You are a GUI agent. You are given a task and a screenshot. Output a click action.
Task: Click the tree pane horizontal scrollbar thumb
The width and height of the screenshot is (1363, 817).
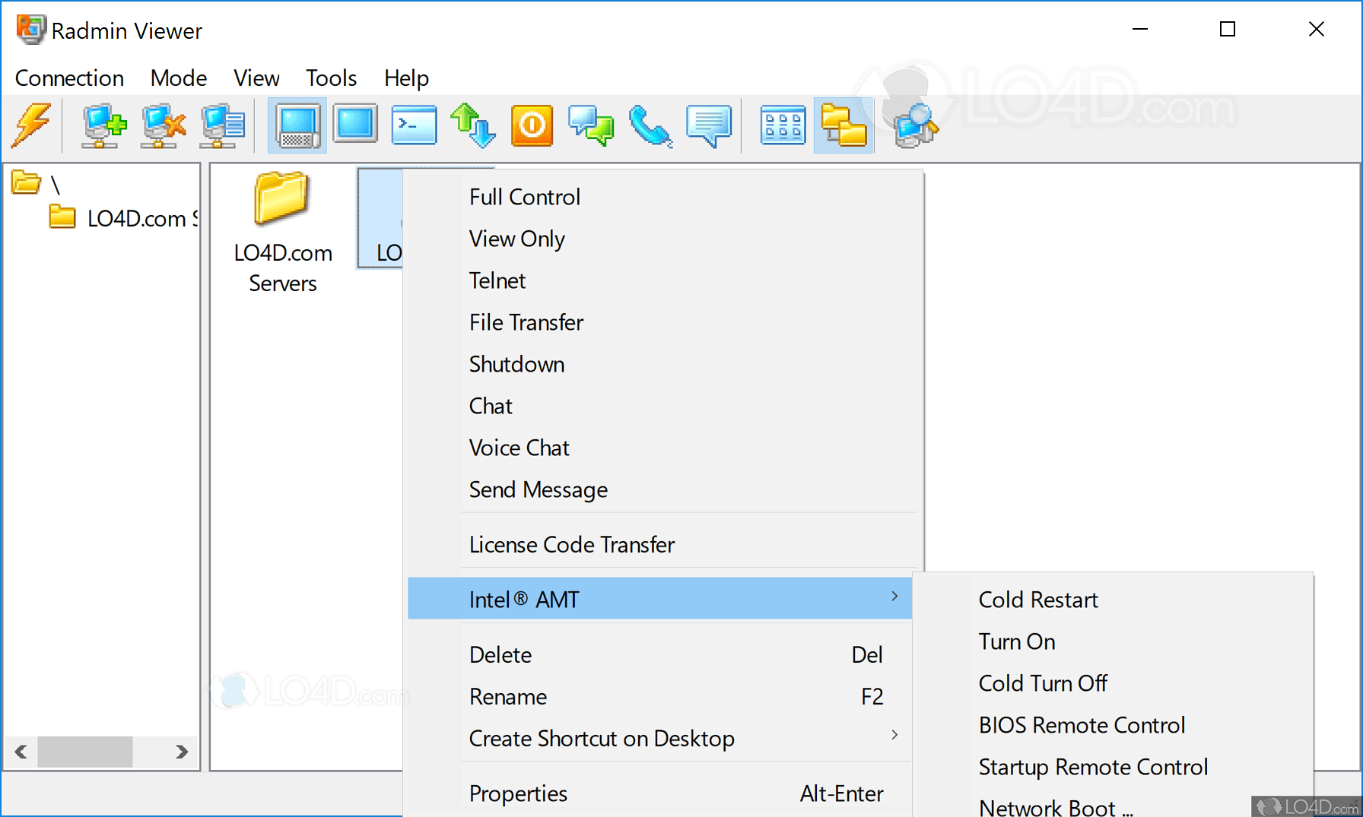[x=85, y=752]
